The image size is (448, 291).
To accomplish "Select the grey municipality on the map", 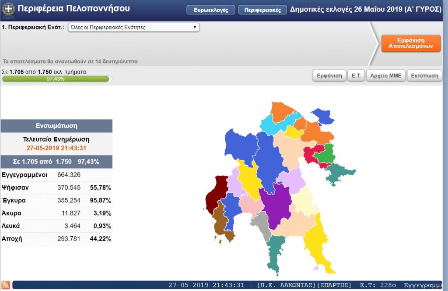I will 261,224.
